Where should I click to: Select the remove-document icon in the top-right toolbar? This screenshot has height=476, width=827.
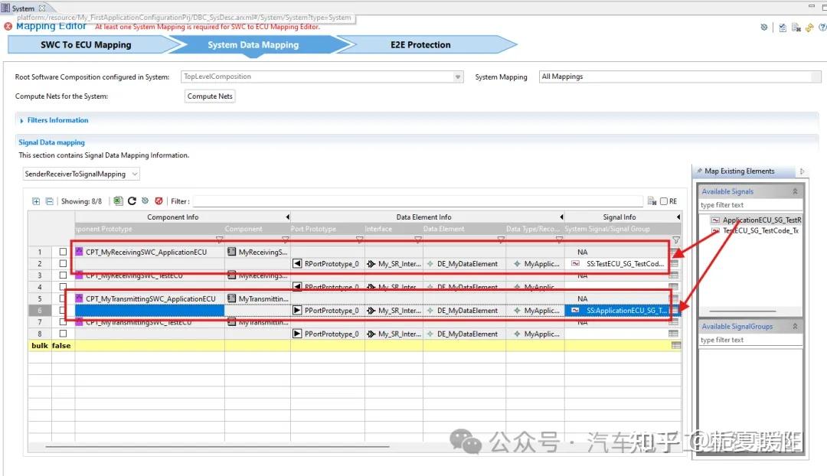pos(796,27)
